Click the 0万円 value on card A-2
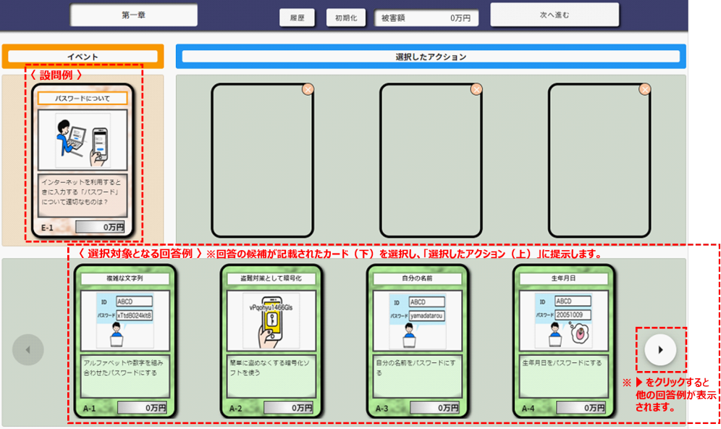Viewport: 721px width, 429px height. (289, 408)
